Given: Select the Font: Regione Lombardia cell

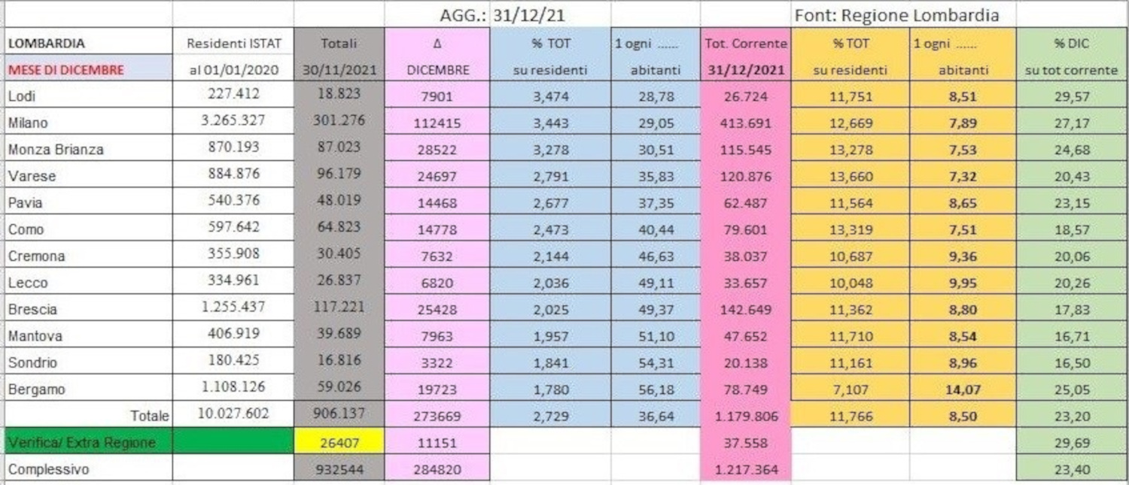Looking at the screenshot, I should click(896, 15).
